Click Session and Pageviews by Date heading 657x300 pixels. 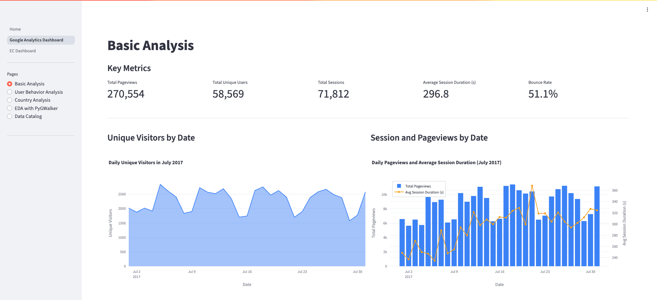click(429, 138)
